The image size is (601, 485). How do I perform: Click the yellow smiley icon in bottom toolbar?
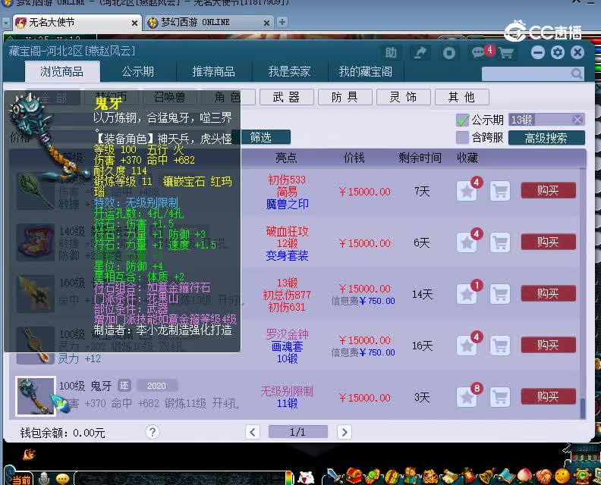562,476
